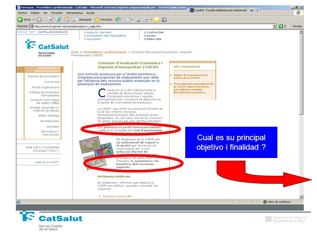This screenshot has height=237, width=317.
Task: Open Preguntes més freqüents link
Action: tap(107, 36)
